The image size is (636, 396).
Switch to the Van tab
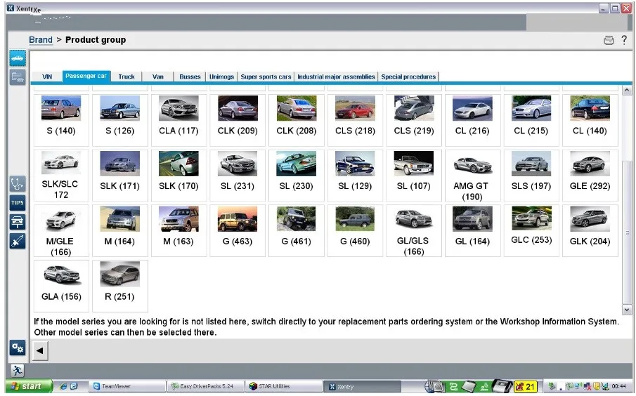[158, 77]
